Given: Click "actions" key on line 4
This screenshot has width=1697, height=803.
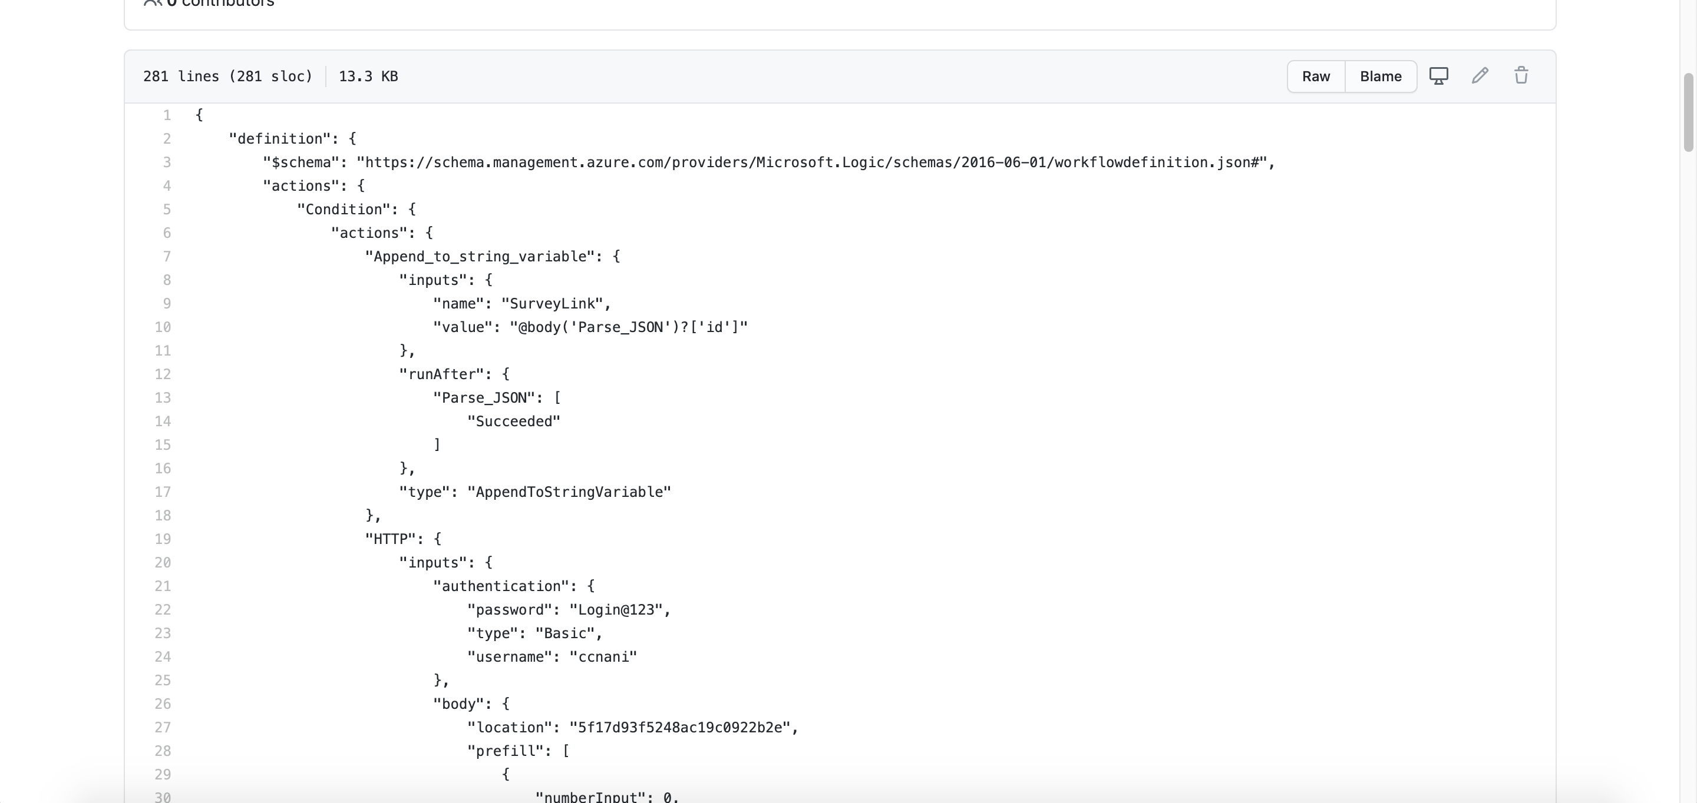Looking at the screenshot, I should (x=301, y=186).
